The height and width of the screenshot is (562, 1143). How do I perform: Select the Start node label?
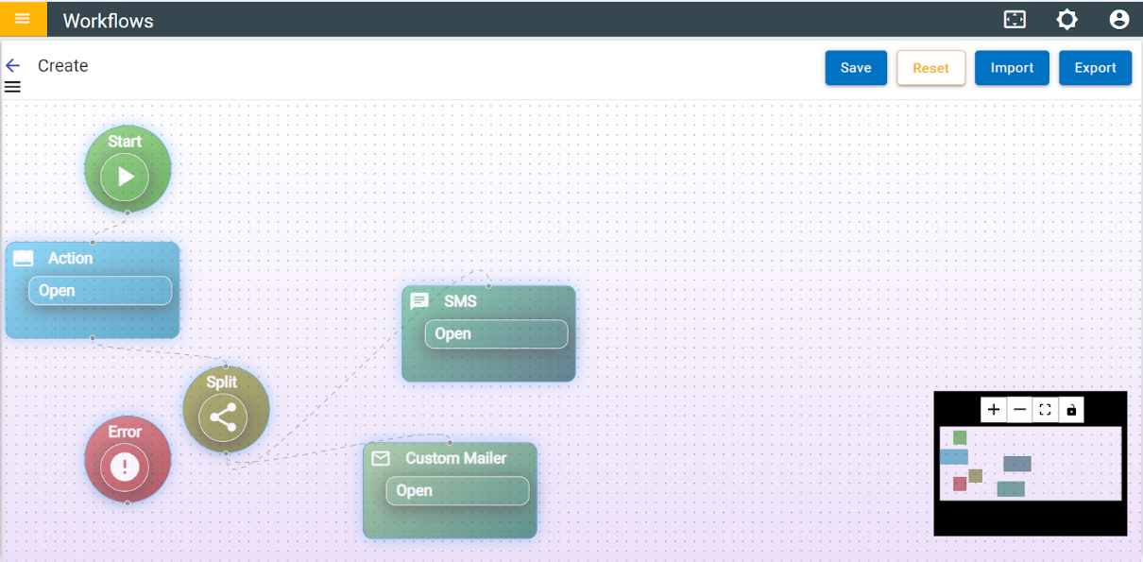coord(125,142)
